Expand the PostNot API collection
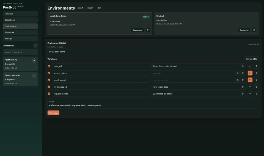This screenshot has height=156, width=264. [34, 60]
